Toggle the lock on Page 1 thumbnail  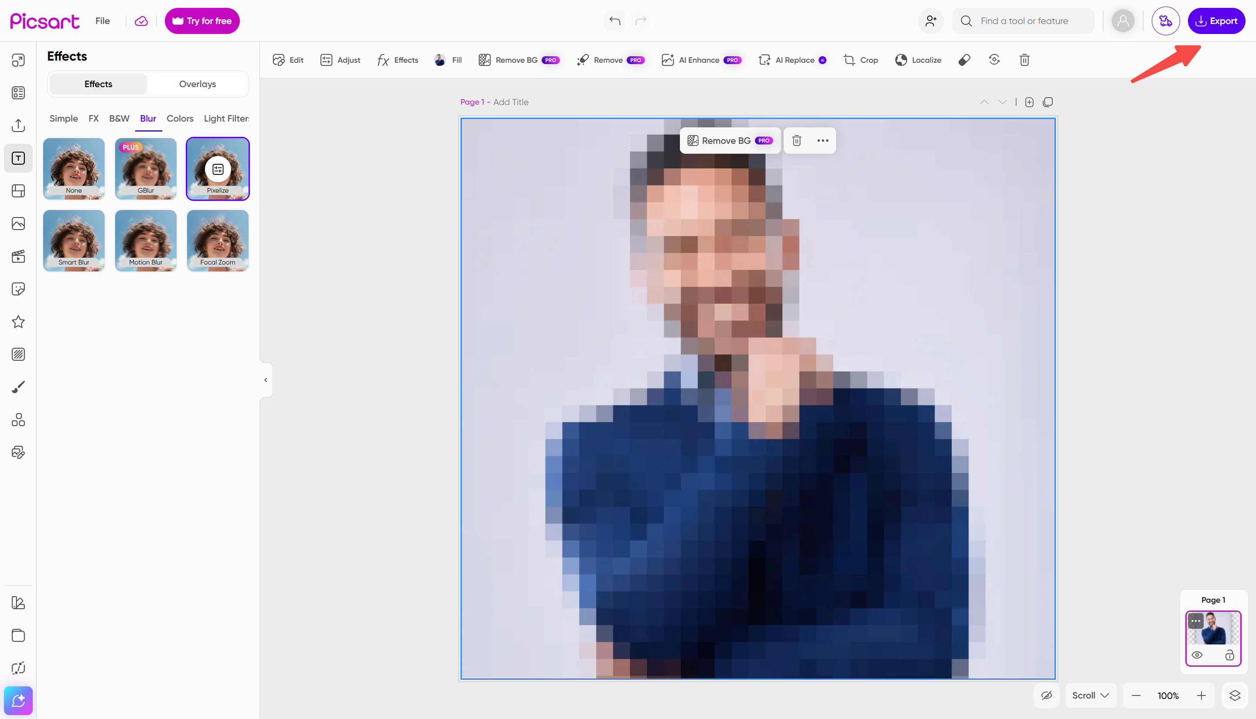[x=1230, y=655]
